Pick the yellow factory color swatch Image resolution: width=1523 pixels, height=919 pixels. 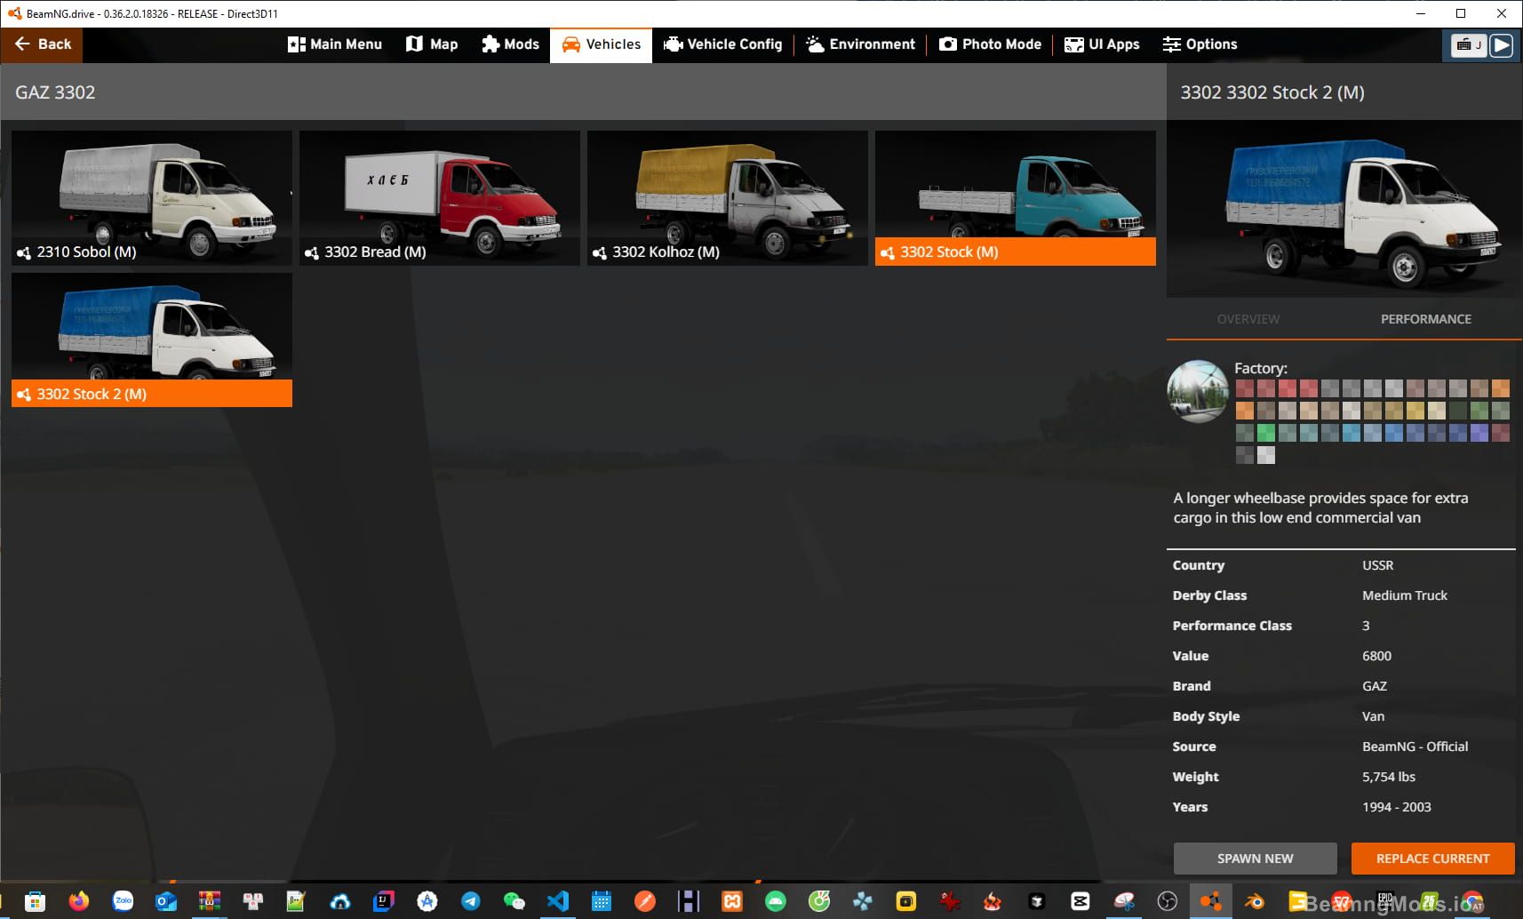1415,411
